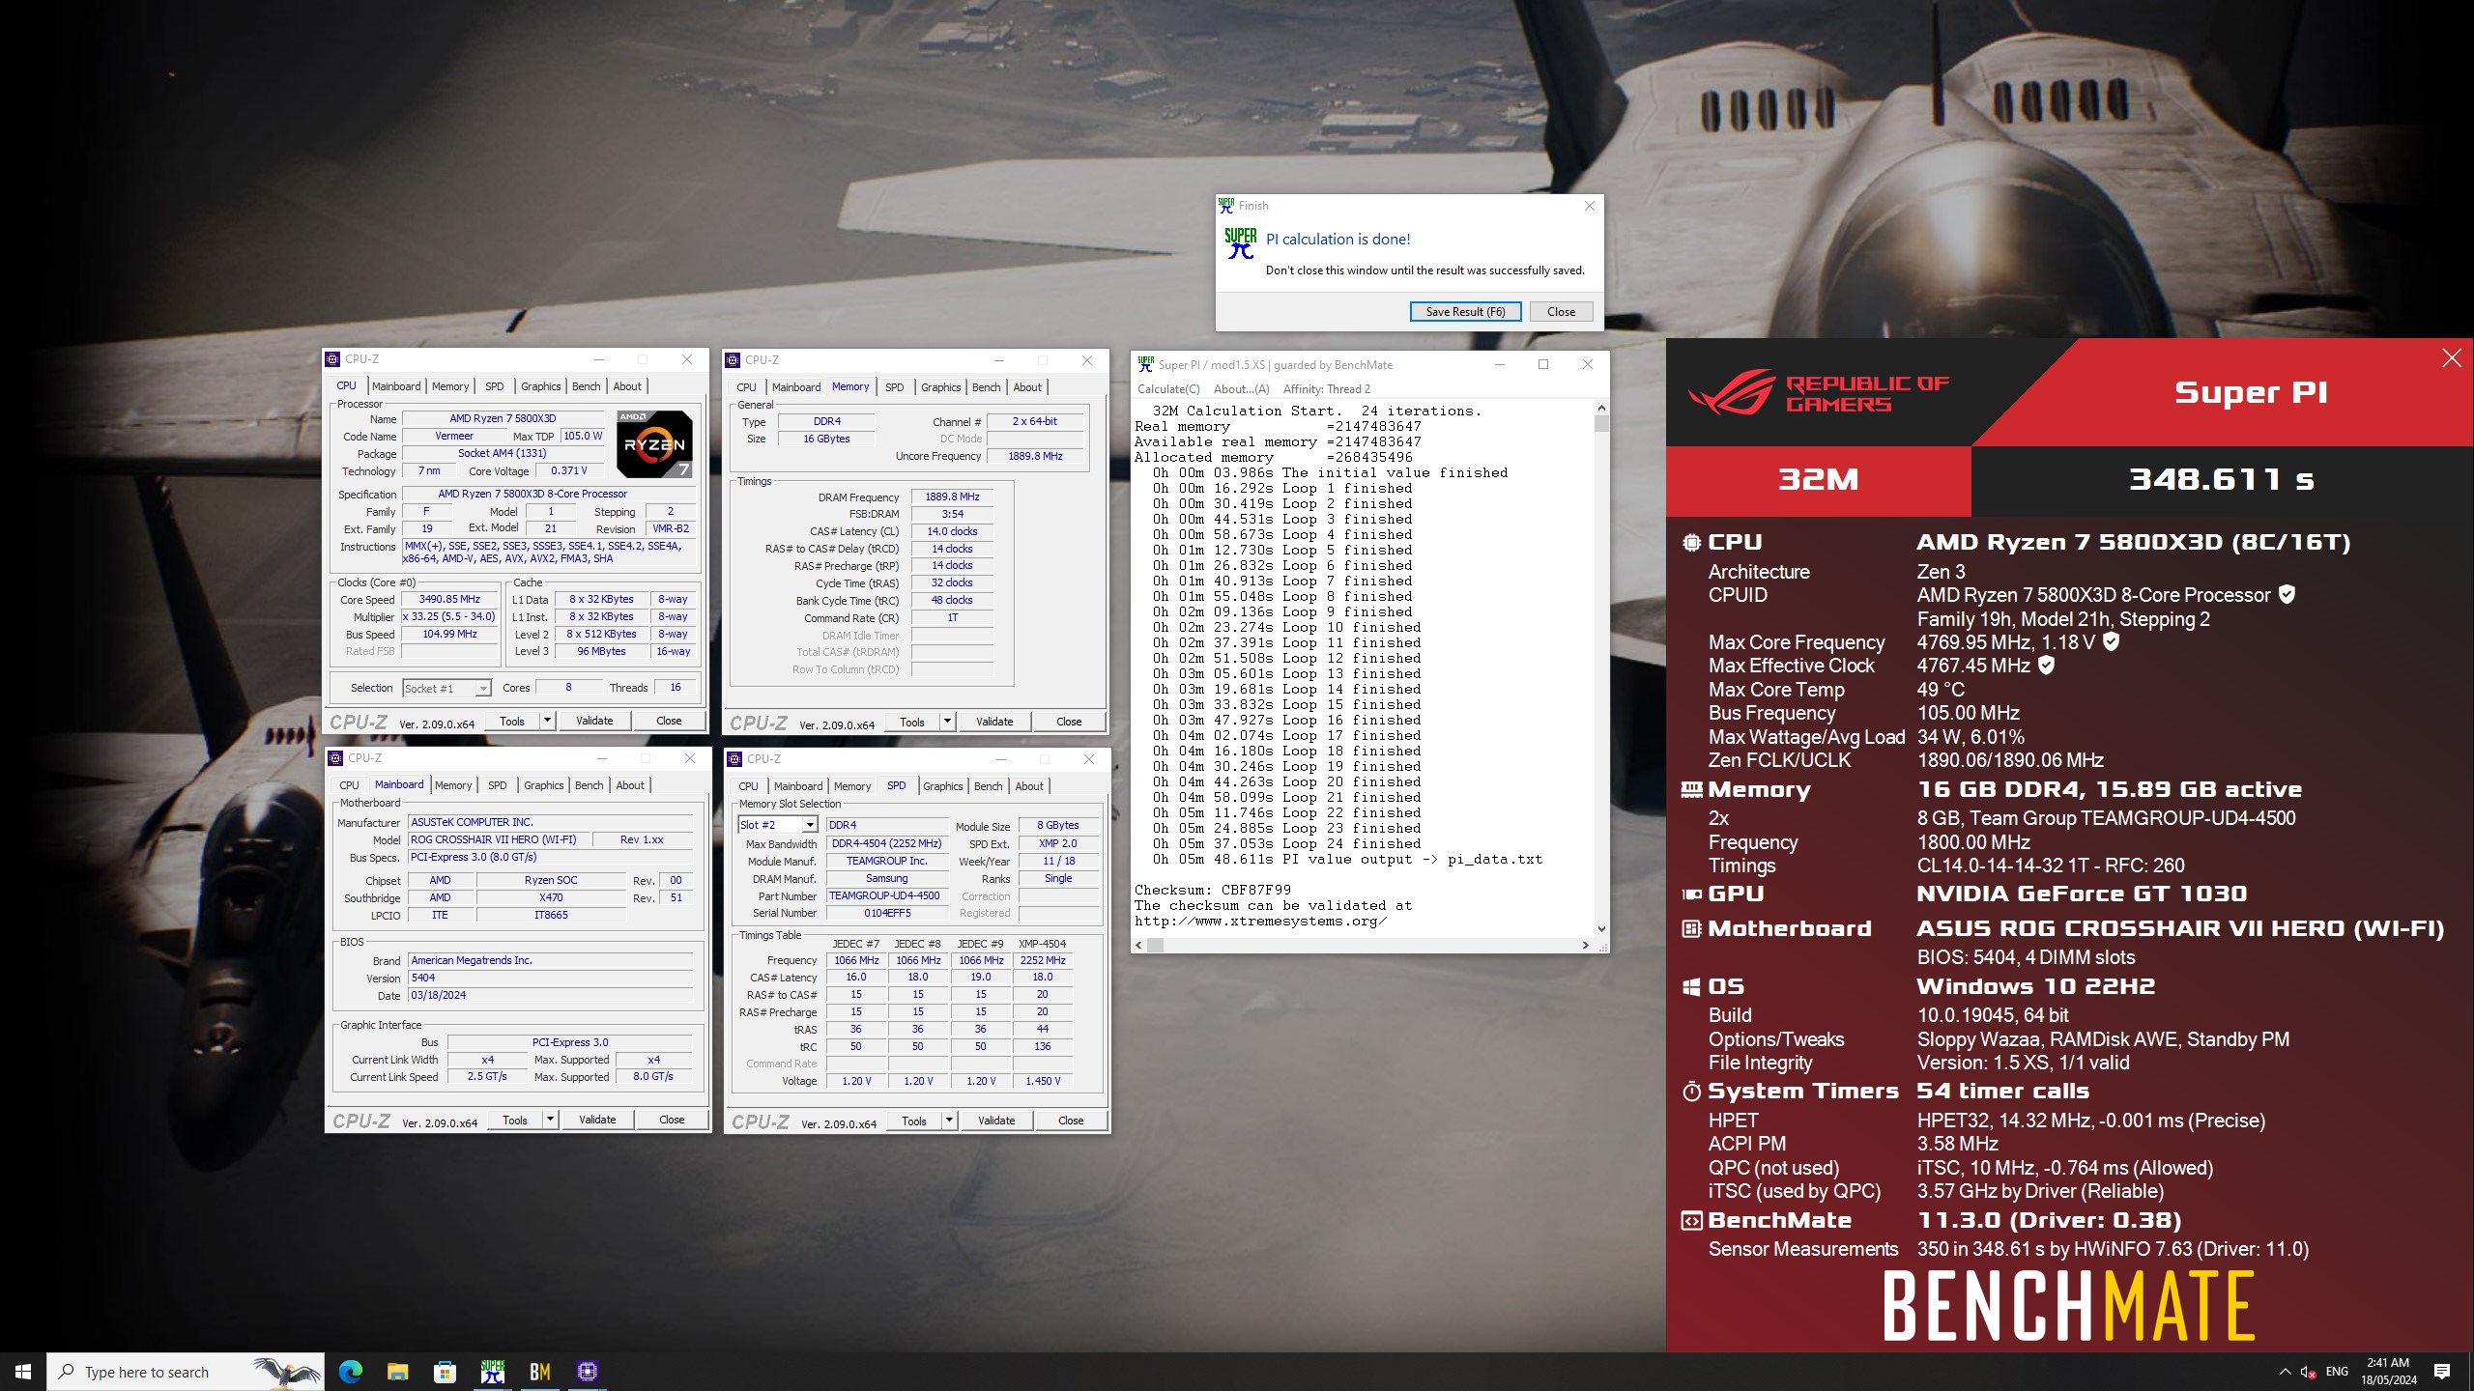Switch to Super PI taskbar icon
2474x1391 pixels.
[493, 1372]
